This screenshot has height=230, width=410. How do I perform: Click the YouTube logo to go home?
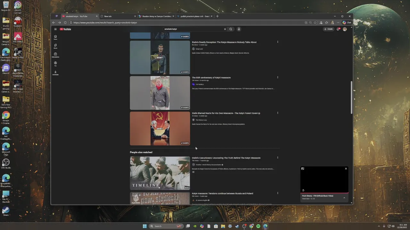click(65, 29)
